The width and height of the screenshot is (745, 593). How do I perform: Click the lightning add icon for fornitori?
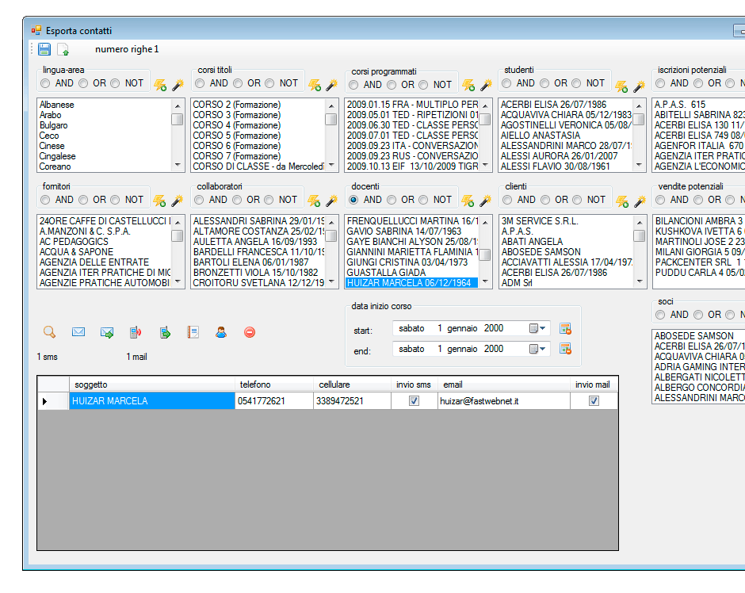click(159, 201)
